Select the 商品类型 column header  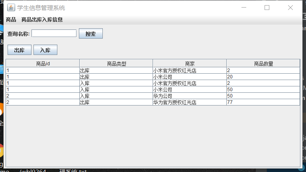(x=116, y=63)
